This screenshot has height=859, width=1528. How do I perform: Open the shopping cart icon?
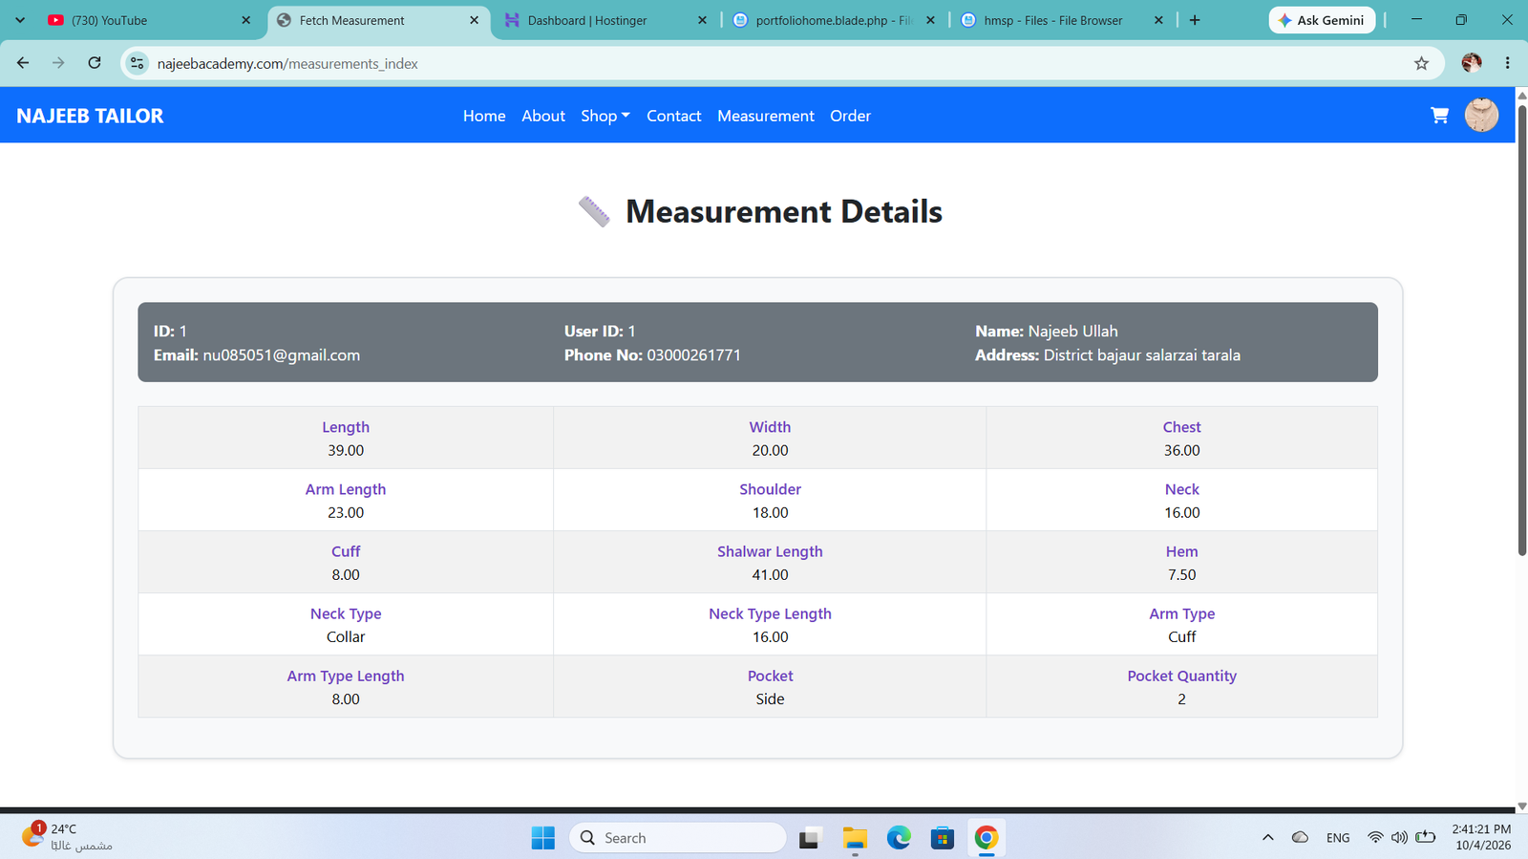coord(1439,116)
